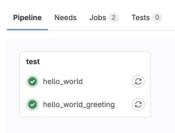Click the empty area right of Tests
175x133 pixels.
tap(169, 18)
